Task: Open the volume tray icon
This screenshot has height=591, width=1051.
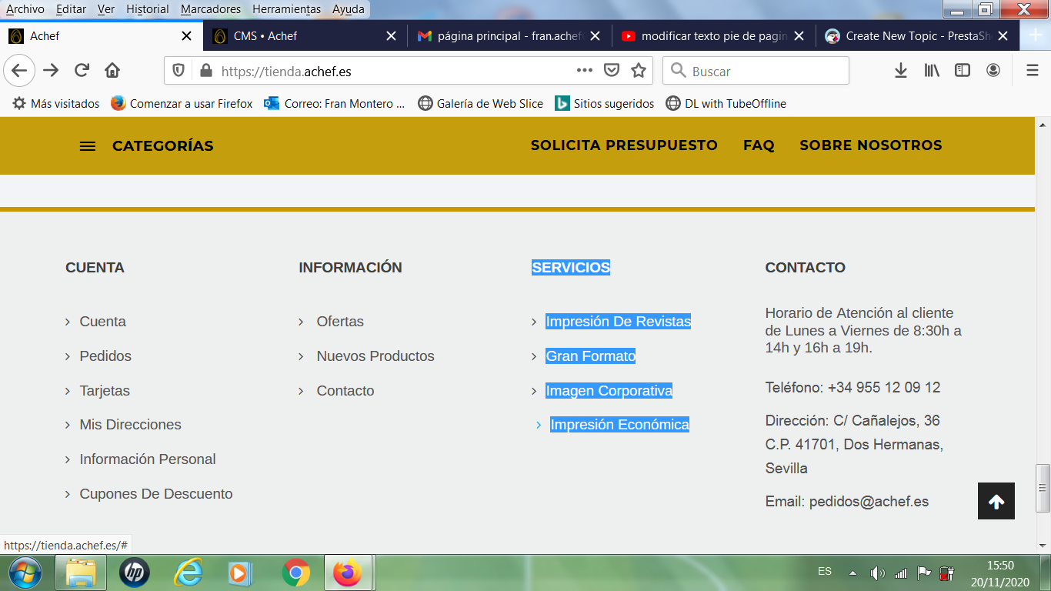Action: pos(877,573)
